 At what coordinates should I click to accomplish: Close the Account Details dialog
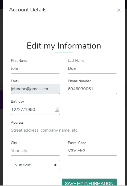119,10
